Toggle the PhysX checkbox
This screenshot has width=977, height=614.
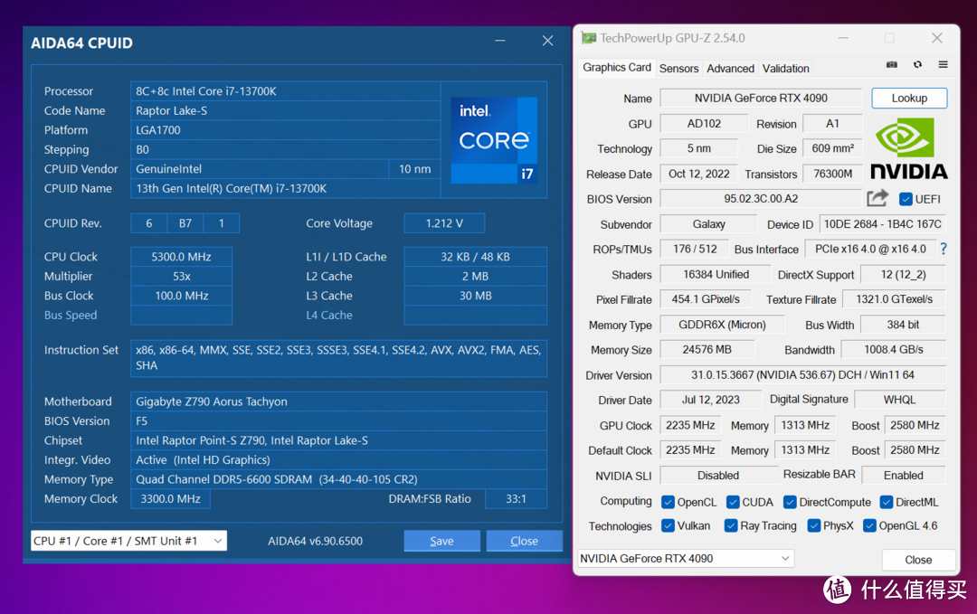point(814,525)
